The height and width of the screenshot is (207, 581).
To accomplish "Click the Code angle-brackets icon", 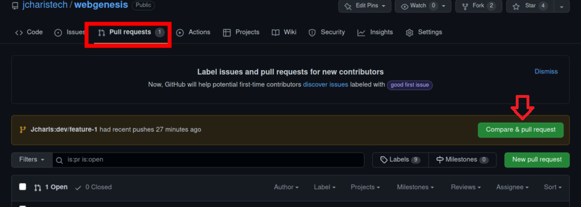I will [x=19, y=33].
